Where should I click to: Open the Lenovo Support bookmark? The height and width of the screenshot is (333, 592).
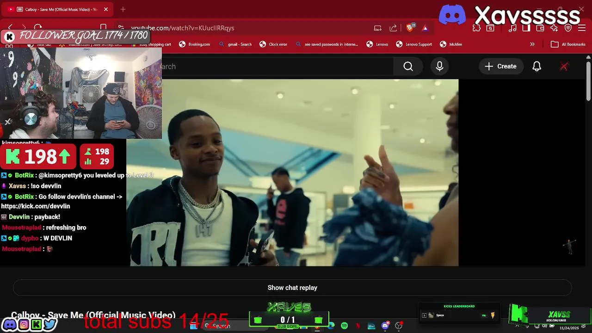coord(414,44)
